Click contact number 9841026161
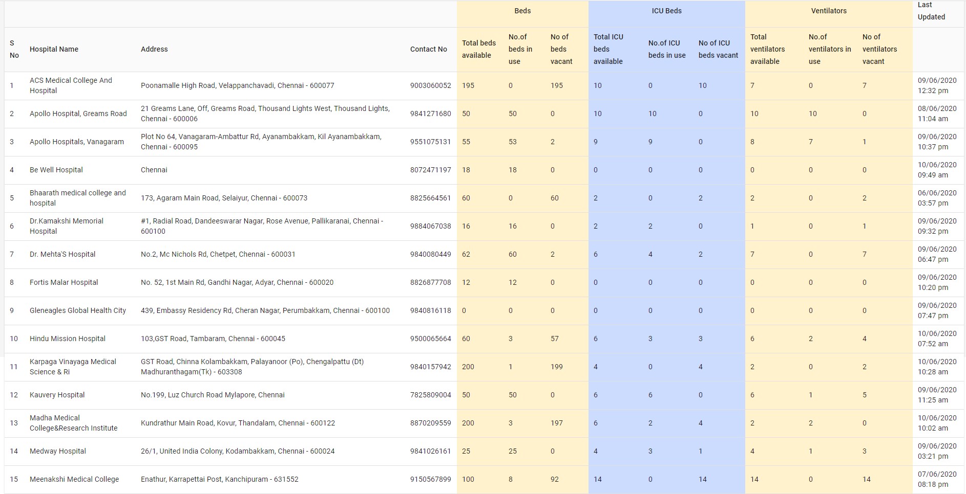This screenshot has width=966, height=494. [x=431, y=451]
